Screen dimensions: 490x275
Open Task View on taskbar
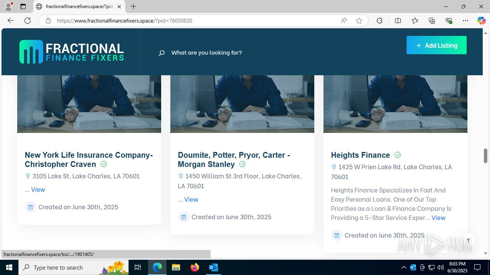(138, 267)
